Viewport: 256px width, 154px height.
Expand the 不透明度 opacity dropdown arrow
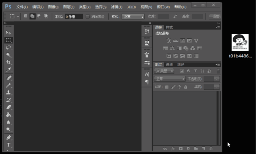point(217,79)
